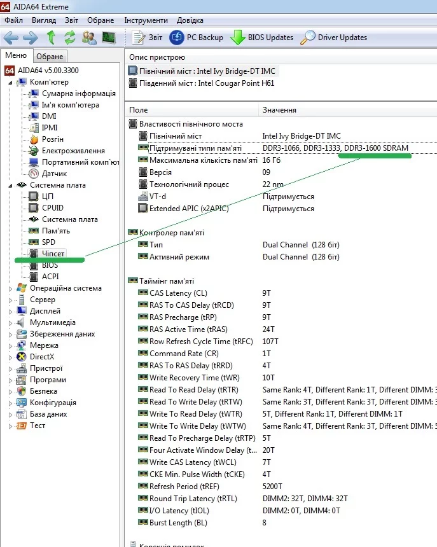Open the green monitor diagnostics icon

point(109,38)
